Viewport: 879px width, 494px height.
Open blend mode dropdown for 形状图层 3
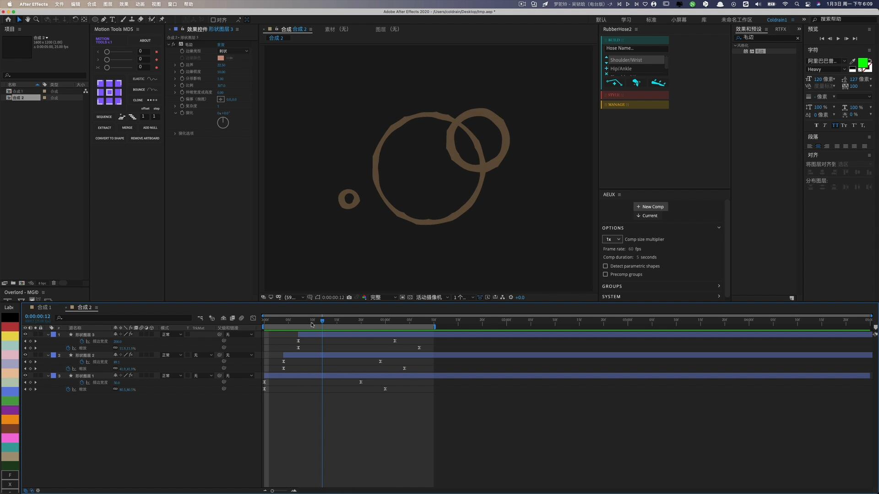coord(172,334)
